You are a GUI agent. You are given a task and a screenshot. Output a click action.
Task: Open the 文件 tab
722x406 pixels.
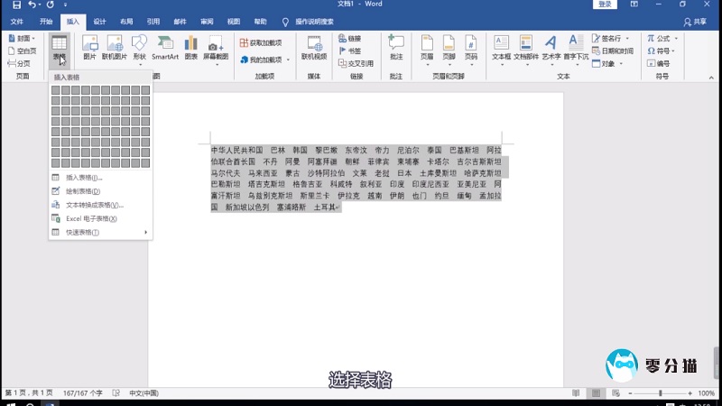pos(17,21)
